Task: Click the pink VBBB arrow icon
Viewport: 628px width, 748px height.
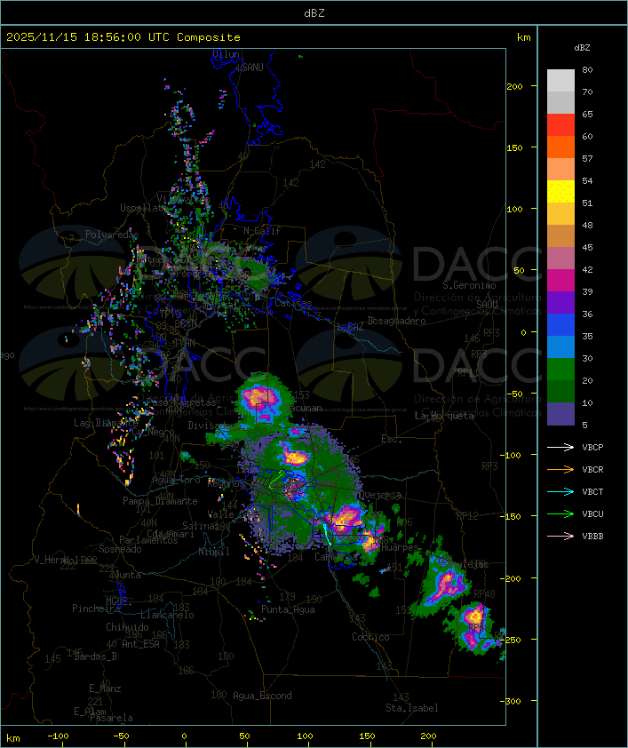Action: (560, 537)
